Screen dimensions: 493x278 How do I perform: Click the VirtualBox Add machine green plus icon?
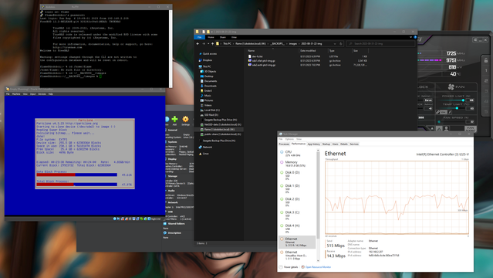coord(174,119)
